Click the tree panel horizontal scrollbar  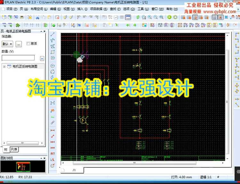(x=23, y=143)
